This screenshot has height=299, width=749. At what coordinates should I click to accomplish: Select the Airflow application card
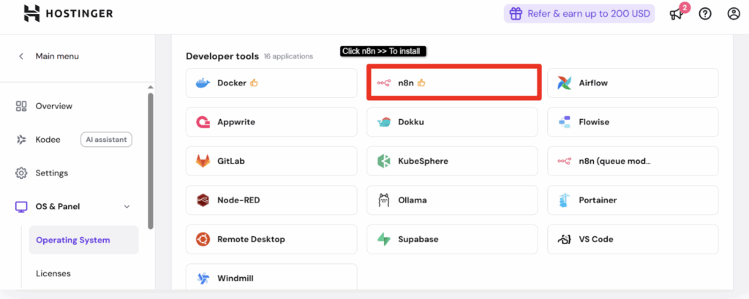(x=633, y=83)
